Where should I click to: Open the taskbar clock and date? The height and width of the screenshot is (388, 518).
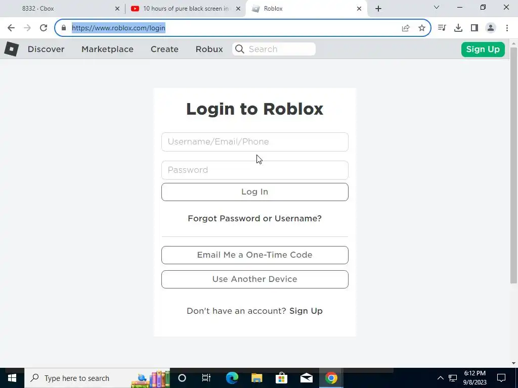pos(474,378)
